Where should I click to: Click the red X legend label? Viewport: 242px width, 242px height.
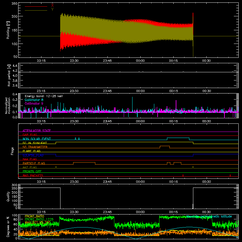tap(52, 5)
